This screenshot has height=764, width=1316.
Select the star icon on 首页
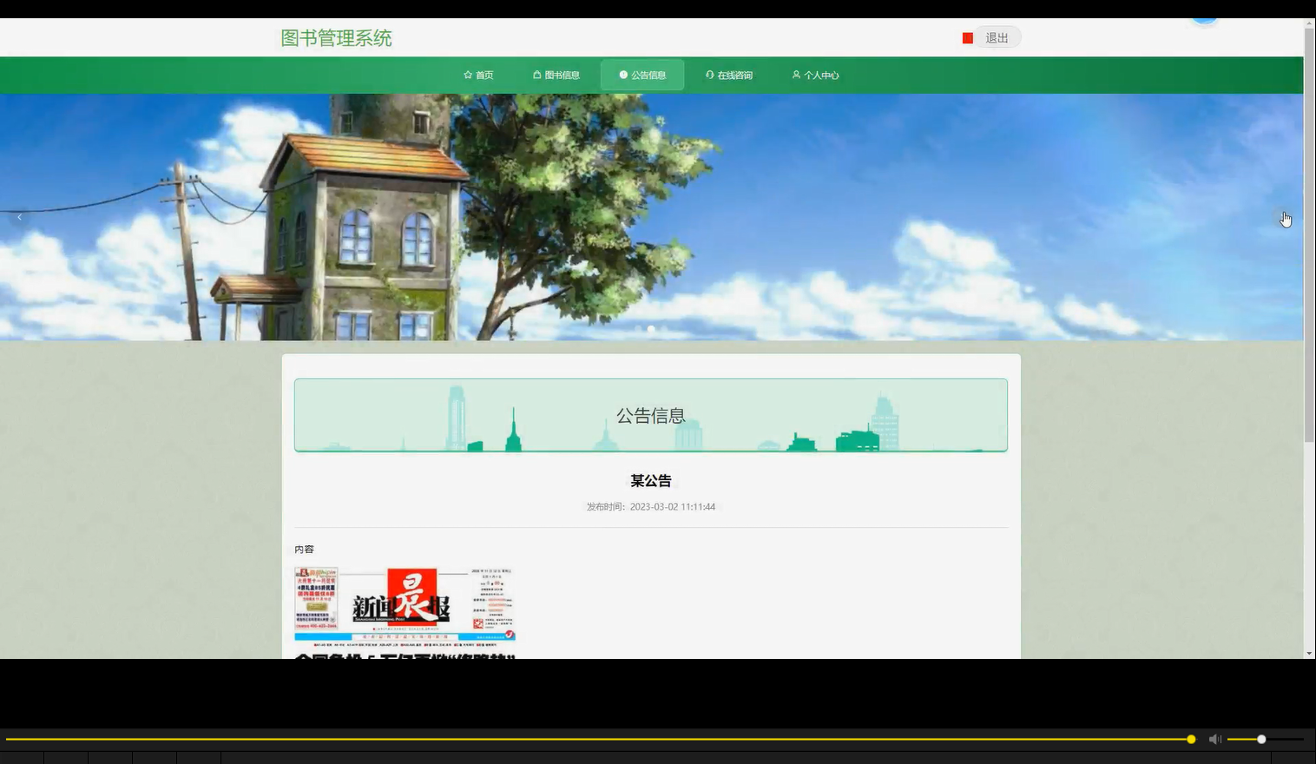(467, 75)
